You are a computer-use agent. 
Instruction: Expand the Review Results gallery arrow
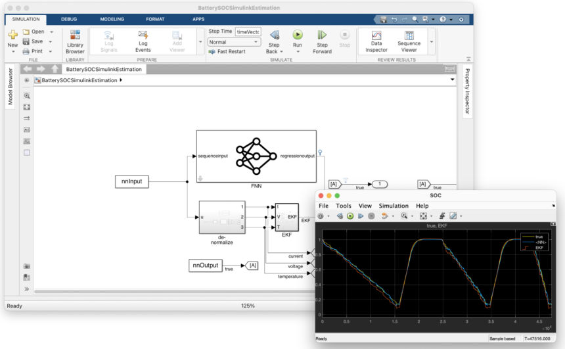coord(432,42)
